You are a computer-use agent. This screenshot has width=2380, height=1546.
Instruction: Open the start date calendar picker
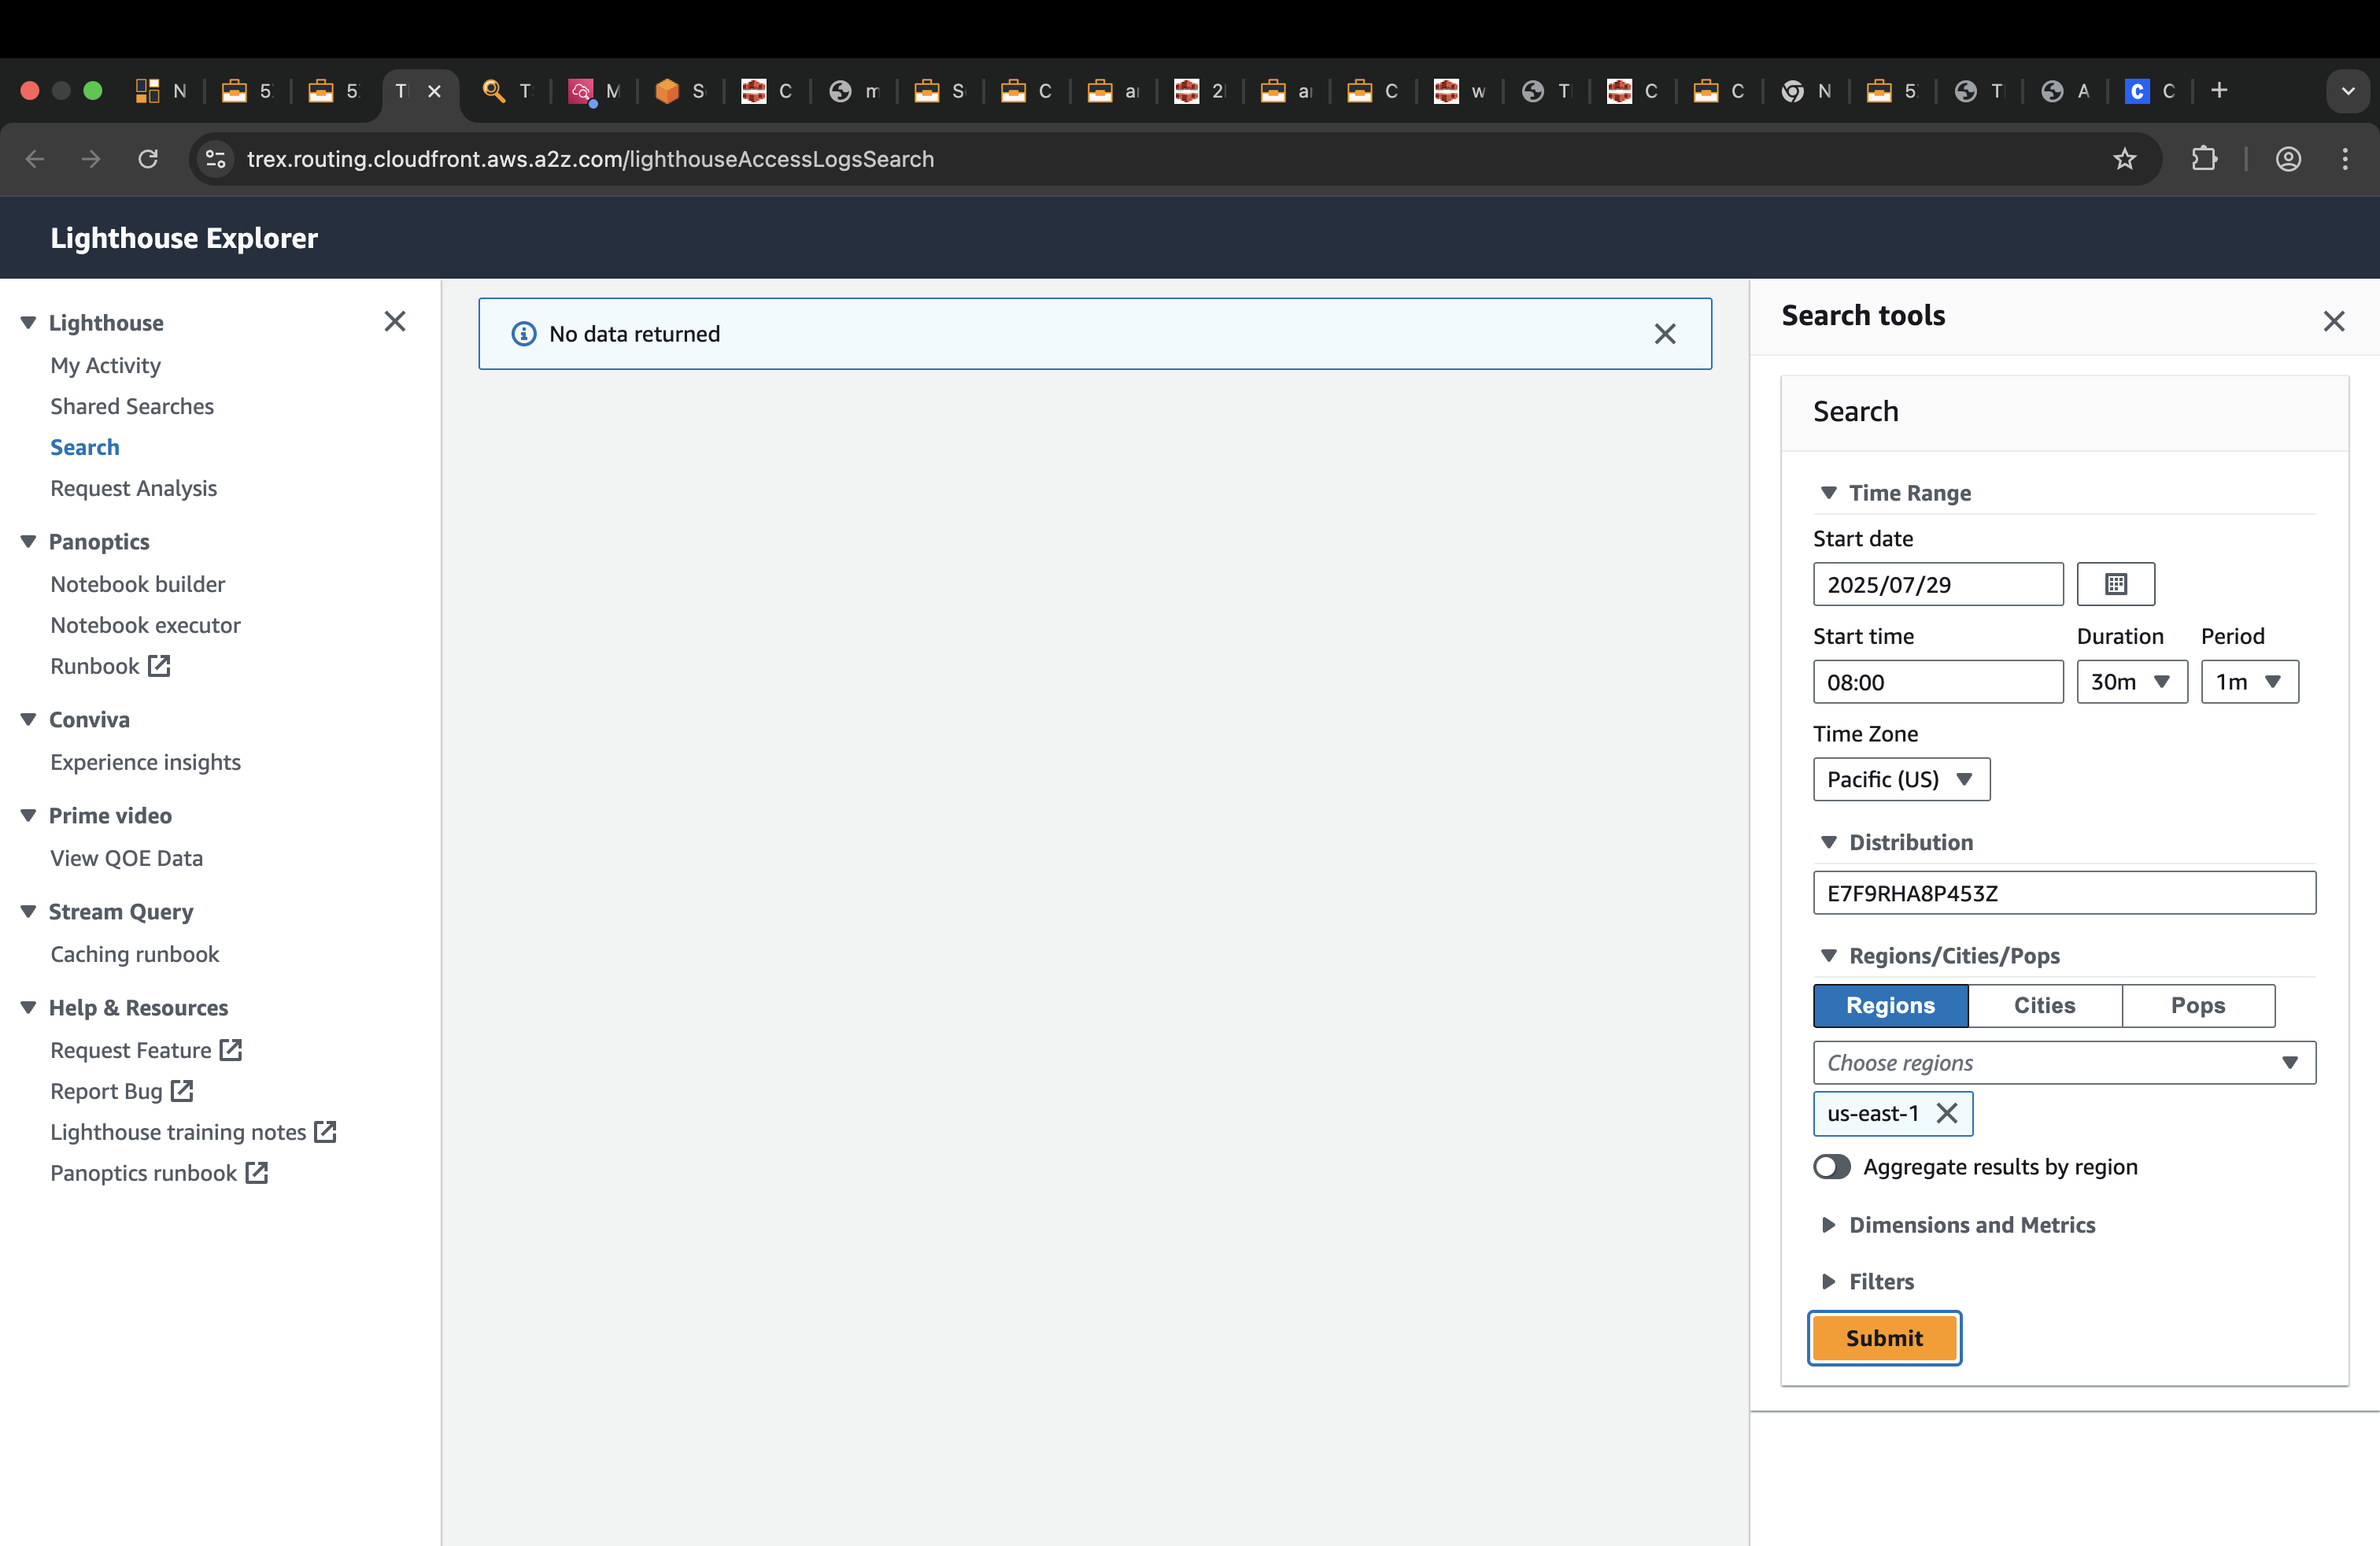(2115, 584)
